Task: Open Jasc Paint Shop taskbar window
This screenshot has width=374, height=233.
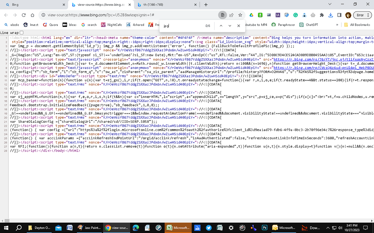Action: 89,228
